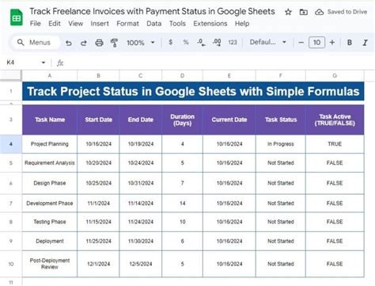Click the Move to folder icon

[304, 12]
